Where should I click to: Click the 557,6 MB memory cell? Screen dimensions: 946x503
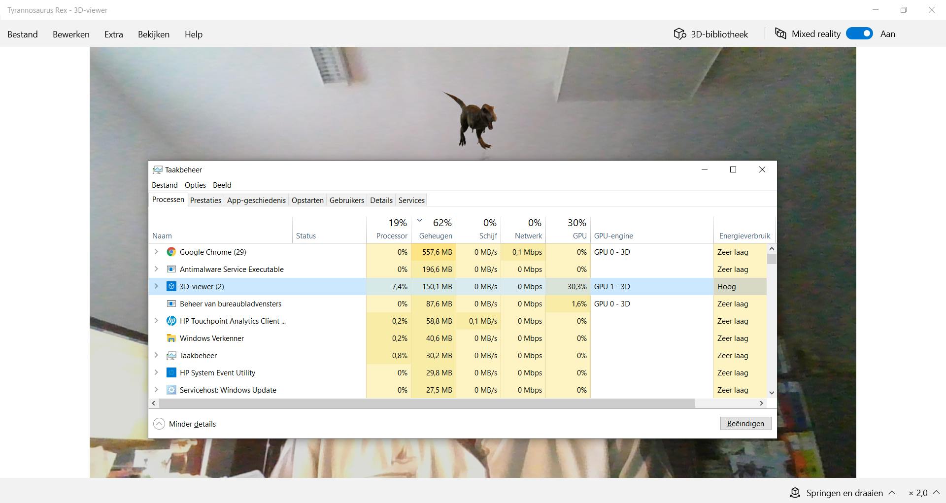(434, 252)
